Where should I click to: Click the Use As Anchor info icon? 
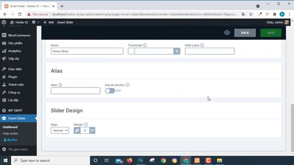[x=128, y=85]
